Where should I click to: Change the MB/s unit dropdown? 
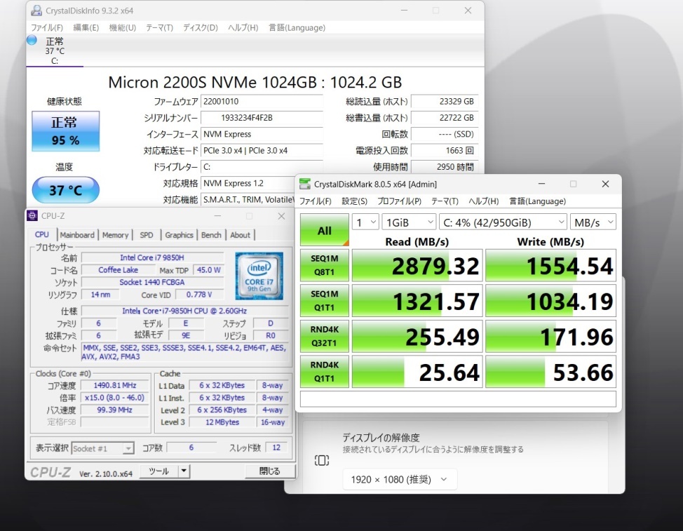click(x=593, y=222)
